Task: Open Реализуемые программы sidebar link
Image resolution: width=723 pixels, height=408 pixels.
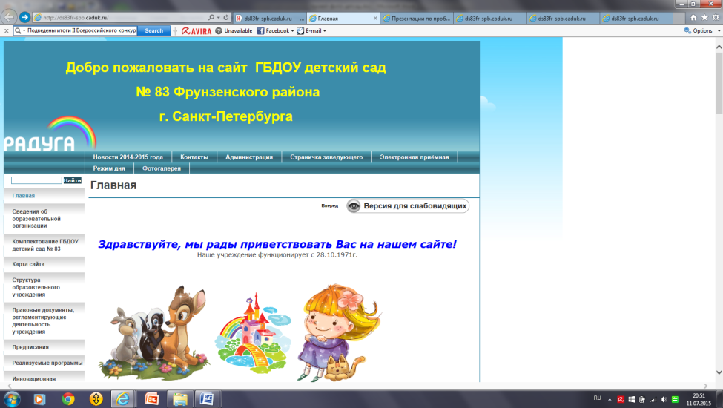Action: coord(47,363)
